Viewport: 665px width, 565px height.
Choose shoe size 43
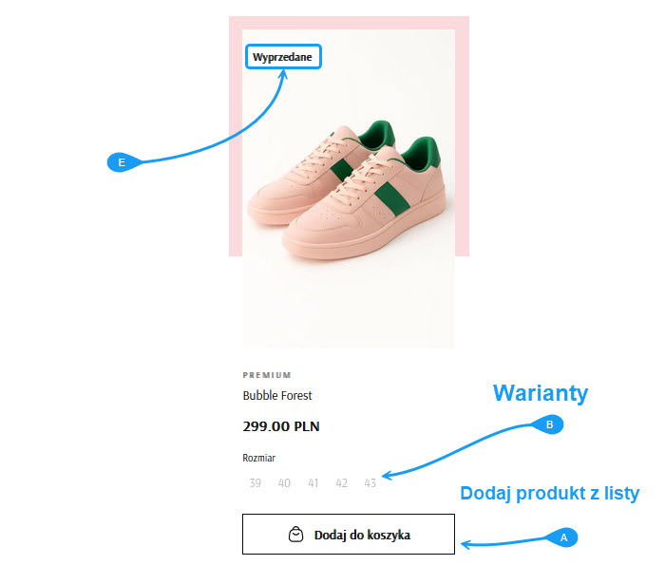tap(370, 483)
